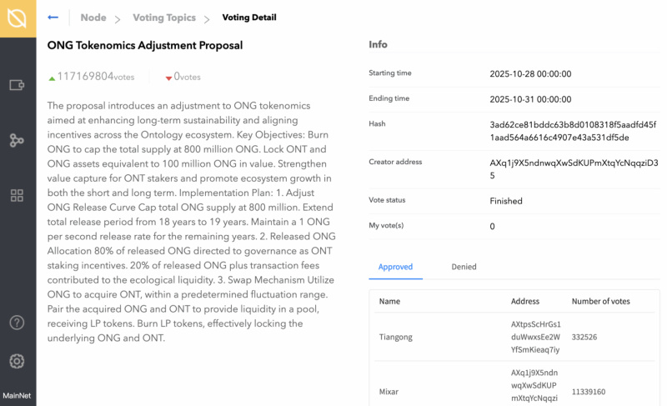Screen dimensions: 667x406
Task: Click the creator address value
Action: point(574,169)
